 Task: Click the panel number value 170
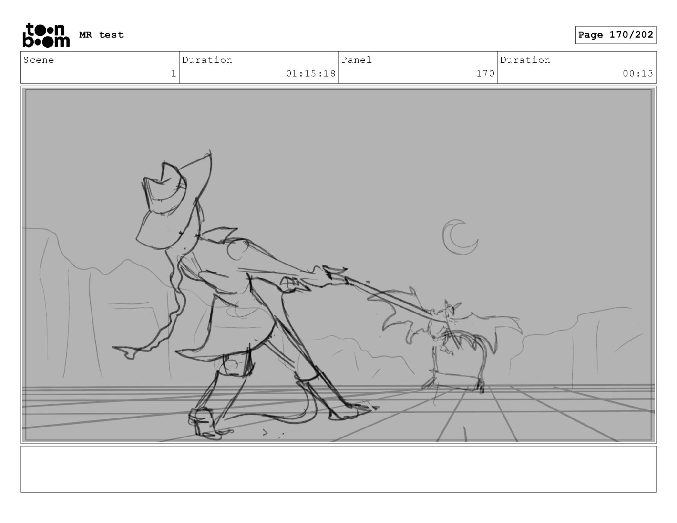[x=485, y=74]
